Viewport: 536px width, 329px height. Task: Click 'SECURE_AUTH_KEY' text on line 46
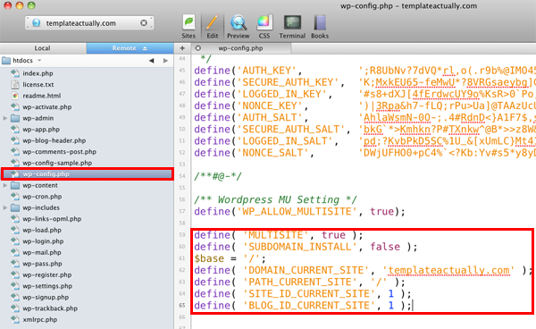[288, 82]
